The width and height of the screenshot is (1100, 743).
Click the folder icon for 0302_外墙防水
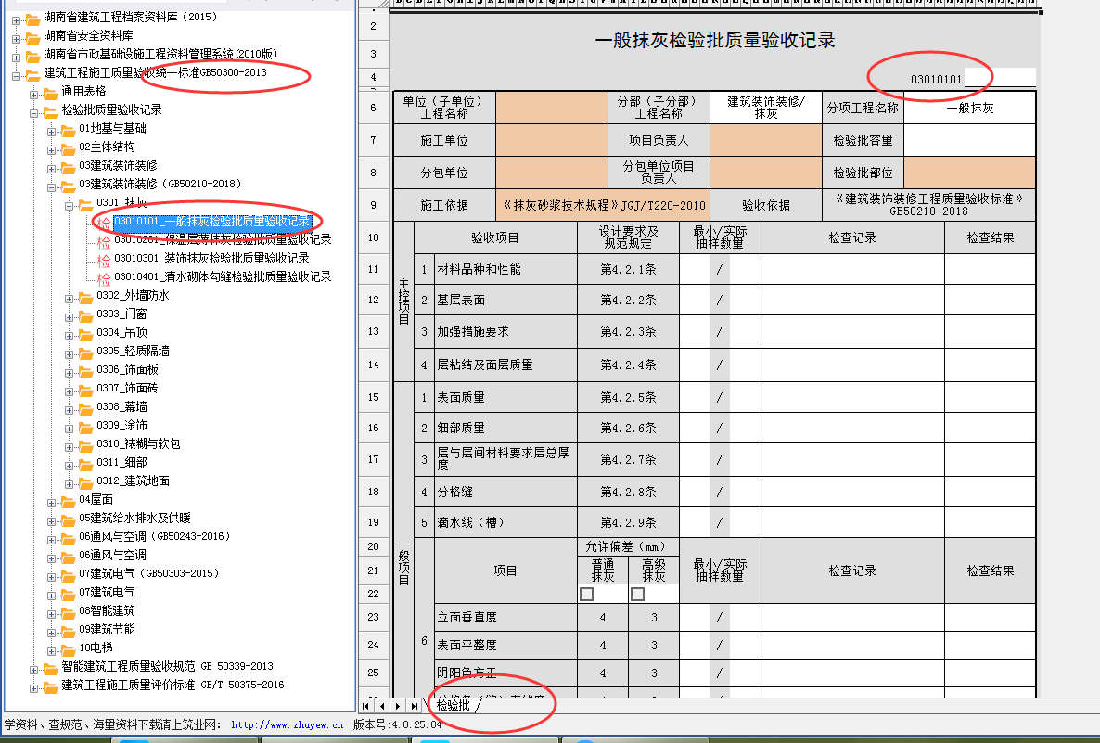pos(85,296)
